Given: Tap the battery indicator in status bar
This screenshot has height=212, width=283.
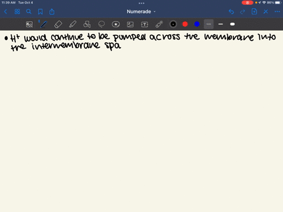Looking at the screenshot, I should [278, 2].
